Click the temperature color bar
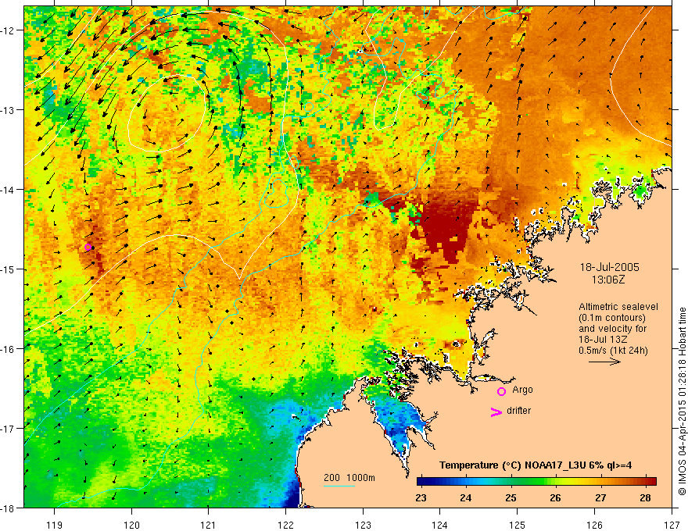This screenshot has height=531, width=688. coord(536,482)
